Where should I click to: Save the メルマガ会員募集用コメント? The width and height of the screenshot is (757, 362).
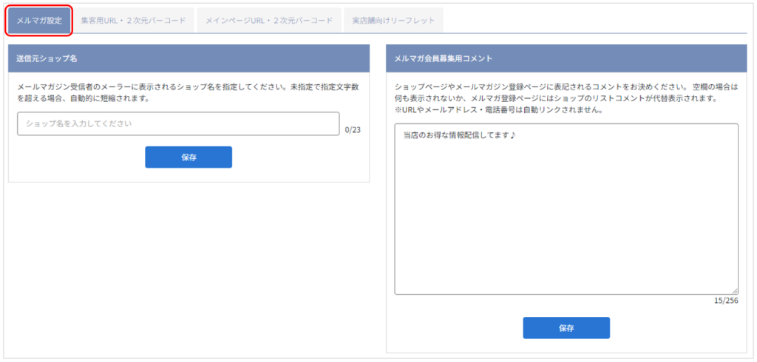coord(566,328)
